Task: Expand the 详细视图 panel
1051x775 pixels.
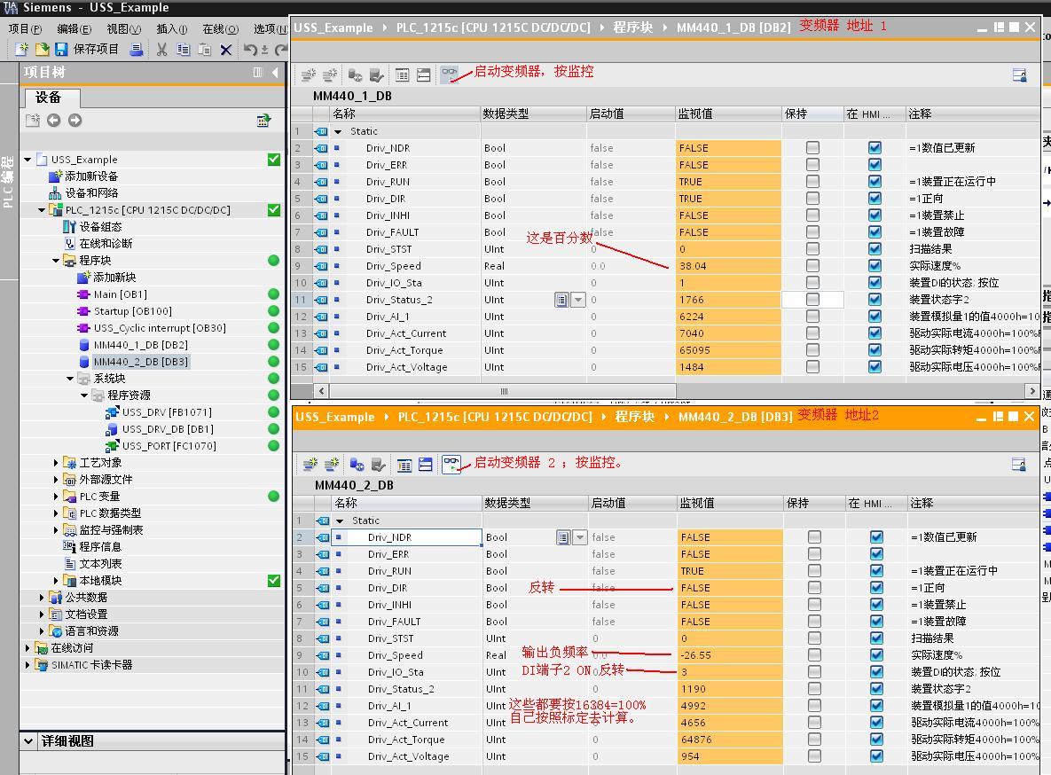Action: click(x=28, y=740)
